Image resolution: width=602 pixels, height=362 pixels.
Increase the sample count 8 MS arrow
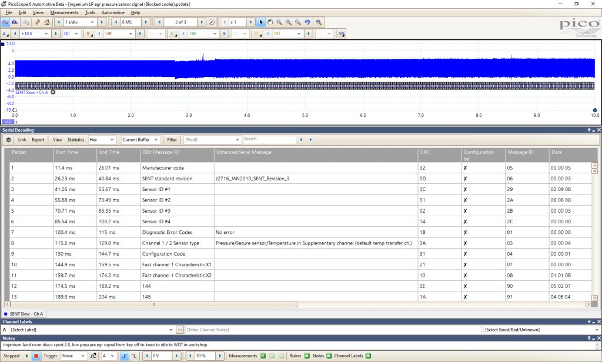(146, 22)
